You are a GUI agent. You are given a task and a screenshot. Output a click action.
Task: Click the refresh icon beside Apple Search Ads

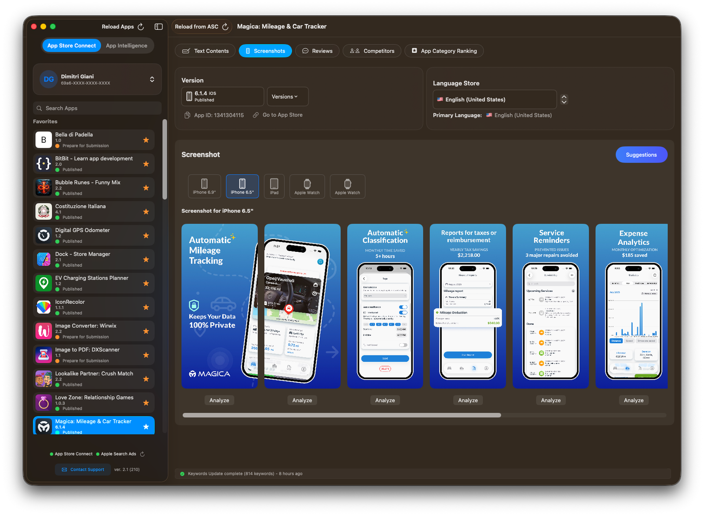[x=142, y=454]
